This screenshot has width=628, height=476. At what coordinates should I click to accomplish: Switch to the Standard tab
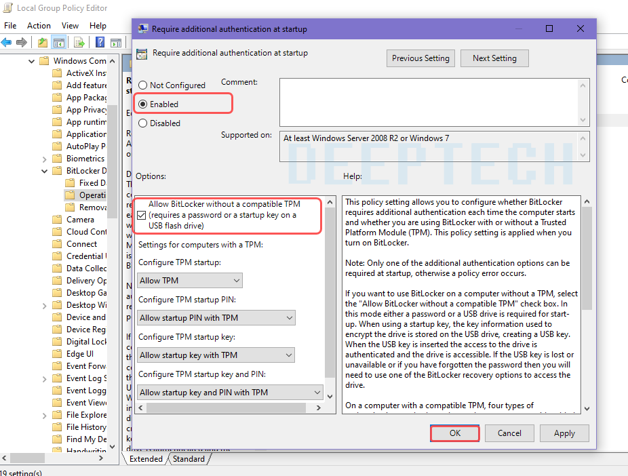coord(189,459)
